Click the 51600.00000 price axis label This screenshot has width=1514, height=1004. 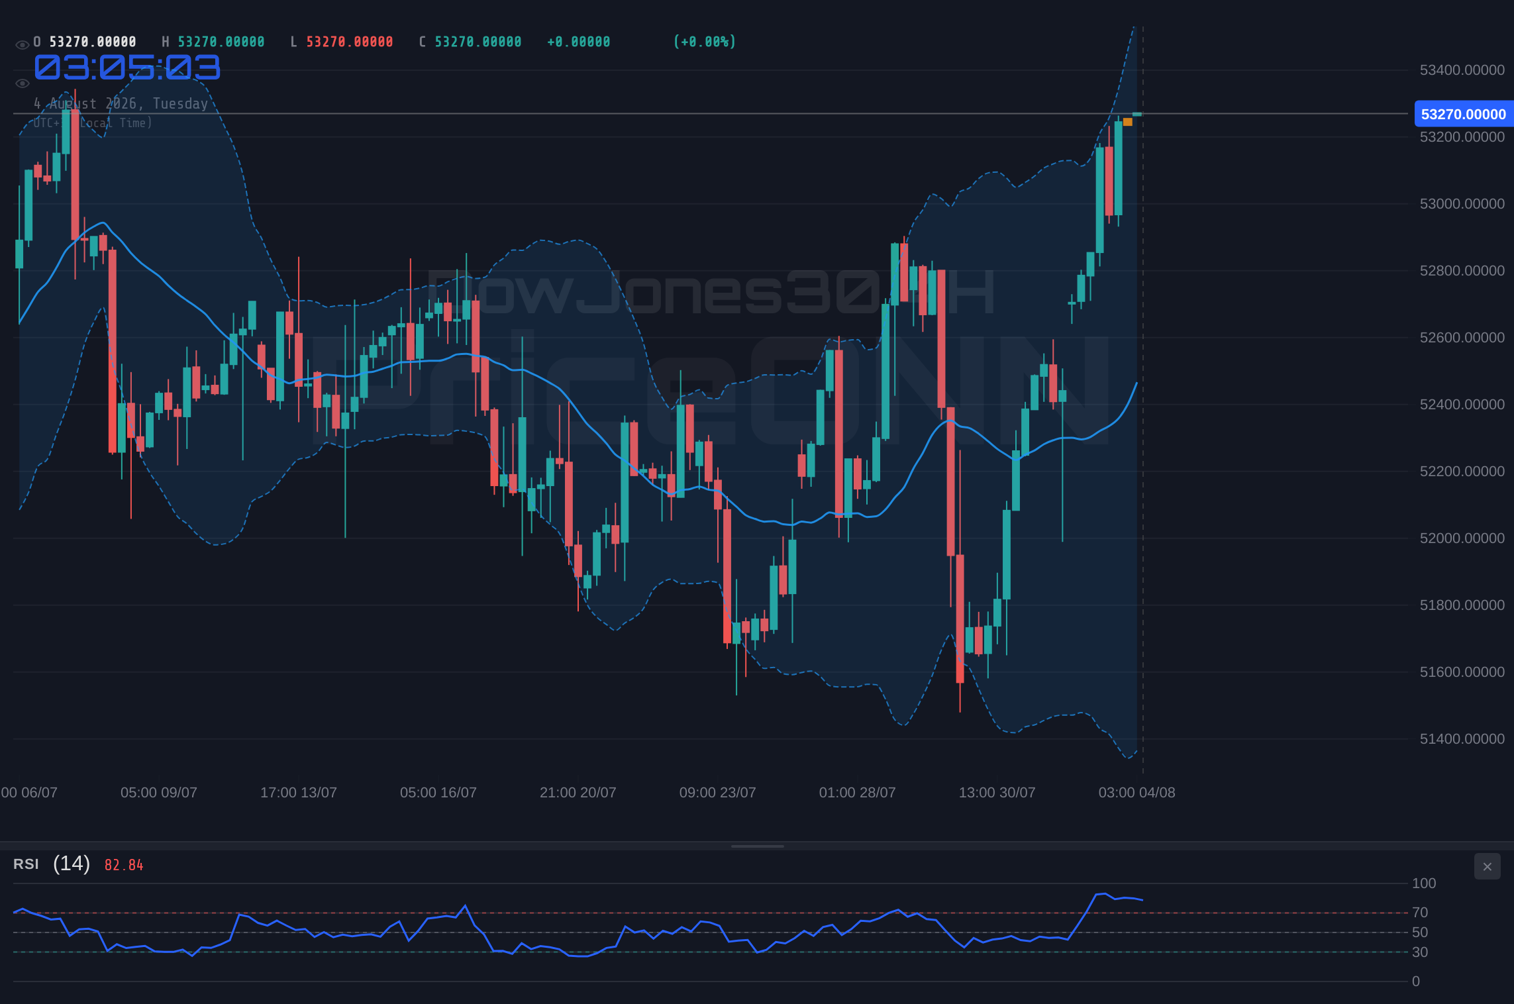1462,672
